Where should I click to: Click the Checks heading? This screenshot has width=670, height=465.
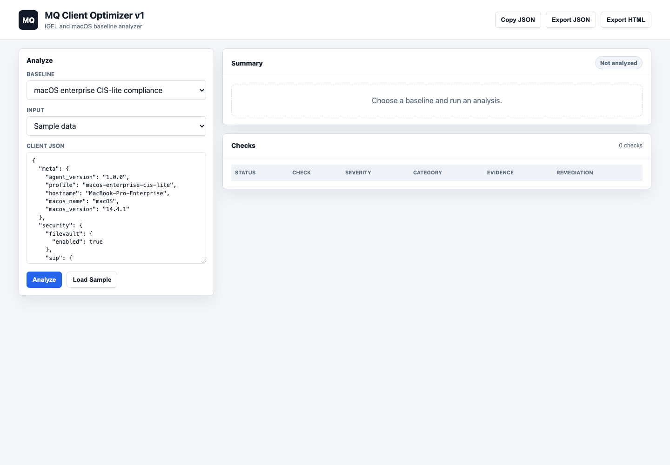243,146
